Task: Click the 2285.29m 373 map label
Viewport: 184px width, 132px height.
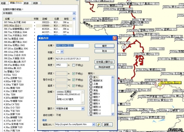Action: click(147, 54)
